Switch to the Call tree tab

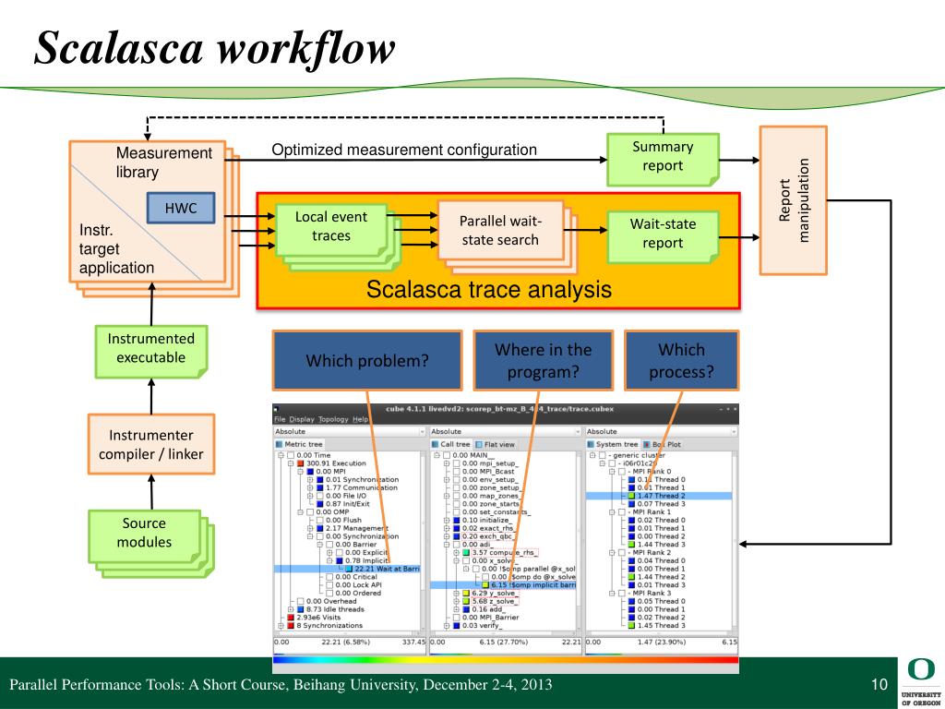(450, 444)
